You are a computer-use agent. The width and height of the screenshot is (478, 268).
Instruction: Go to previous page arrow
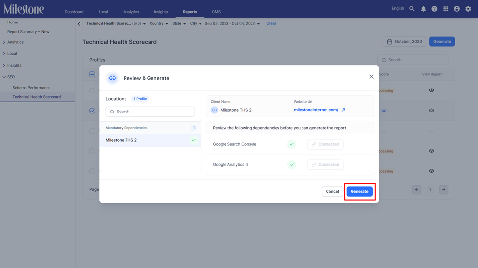coord(416,190)
